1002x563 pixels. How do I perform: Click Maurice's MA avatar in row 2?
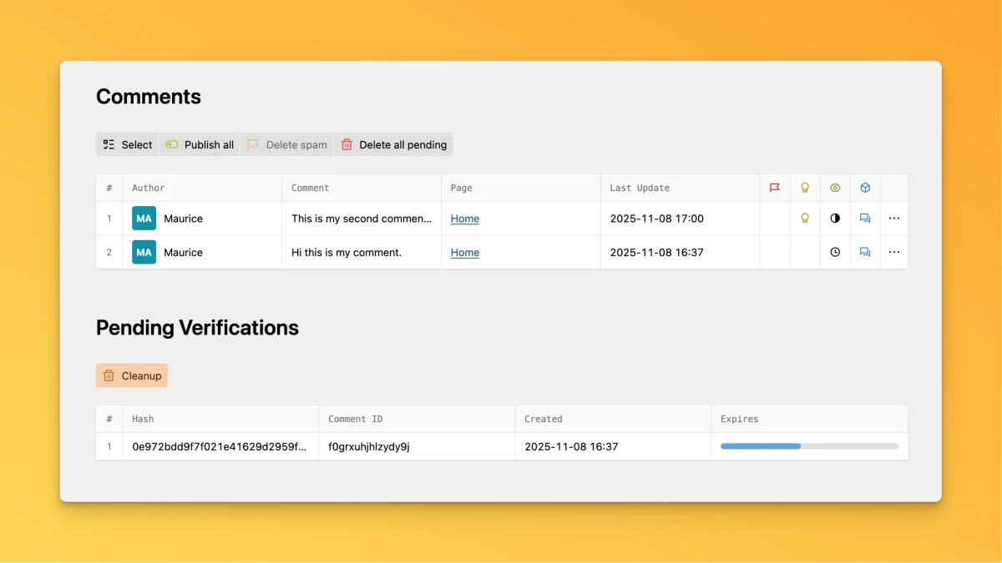[x=144, y=252]
